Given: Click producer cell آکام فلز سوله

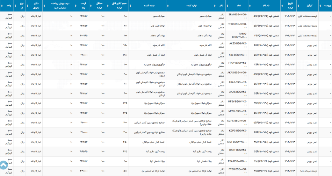Looking at the screenshot, I should (x=205, y=45).
